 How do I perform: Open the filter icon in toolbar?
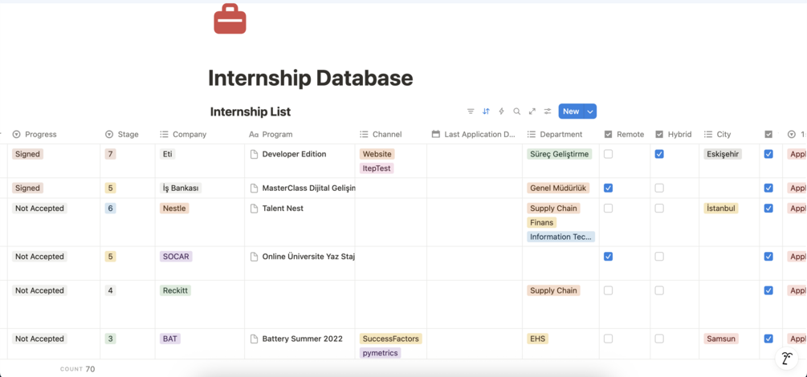point(471,111)
